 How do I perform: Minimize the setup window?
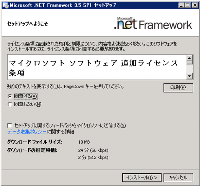pos(182,5)
